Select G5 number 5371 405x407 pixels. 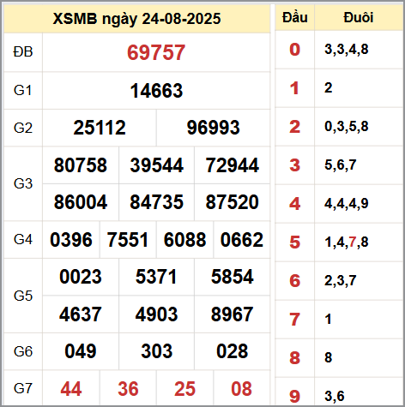156,277
